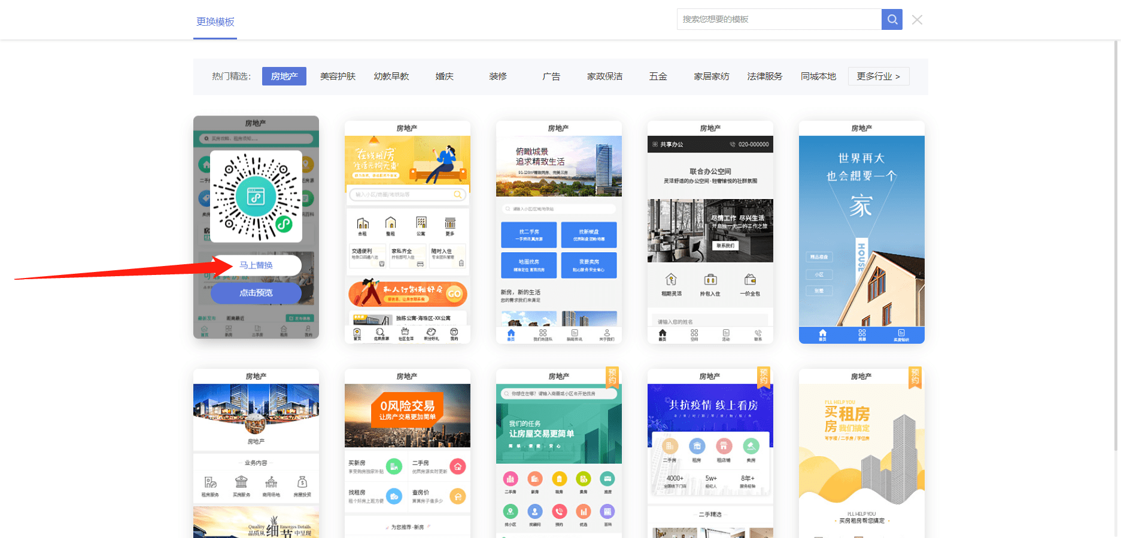Select the 共享办公 office space template
The width and height of the screenshot is (1121, 538).
tap(710, 233)
